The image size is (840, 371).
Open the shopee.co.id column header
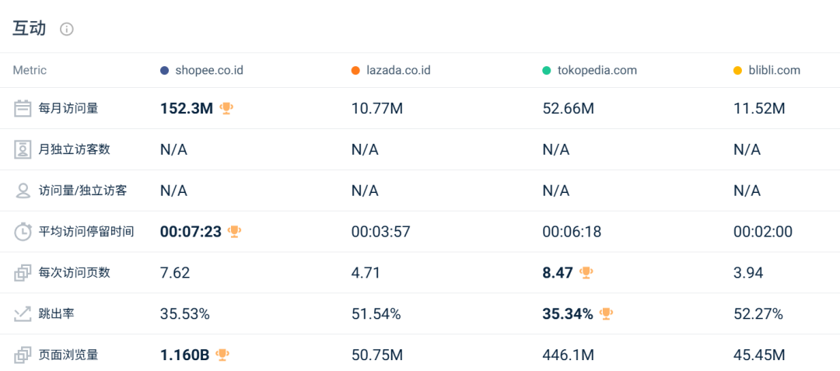(x=209, y=70)
